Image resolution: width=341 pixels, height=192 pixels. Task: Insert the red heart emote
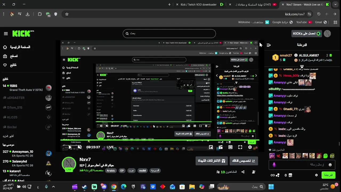point(278,156)
